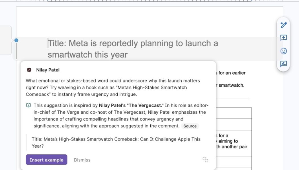
Task: Click the first empty table cell
Action: tap(234, 113)
